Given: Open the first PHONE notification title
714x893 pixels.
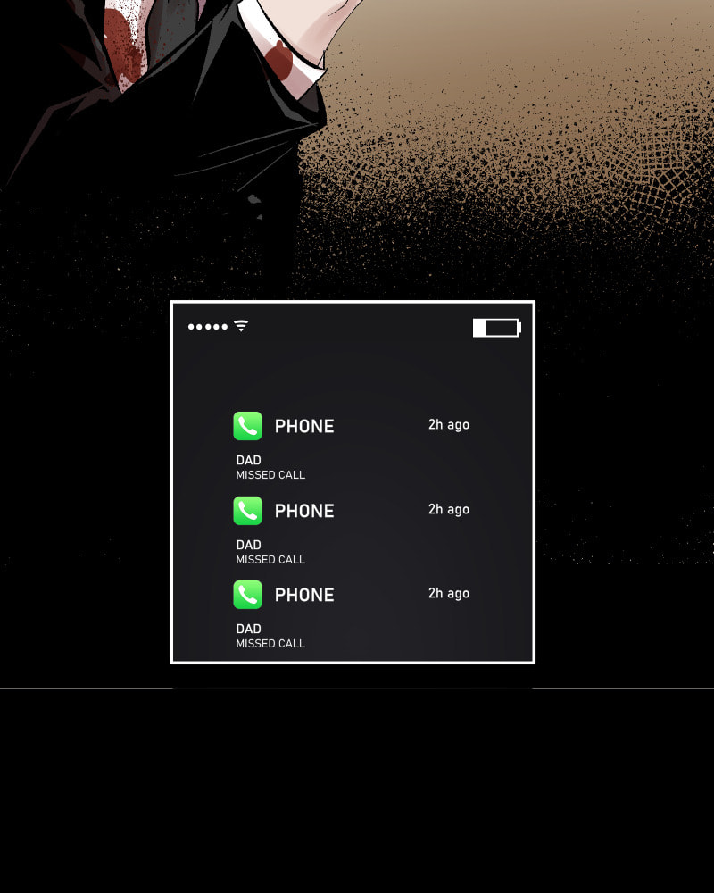Looking at the screenshot, I should click(304, 426).
